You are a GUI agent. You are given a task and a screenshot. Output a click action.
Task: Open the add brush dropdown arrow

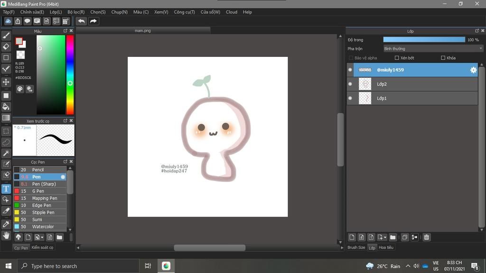[x=42, y=237]
